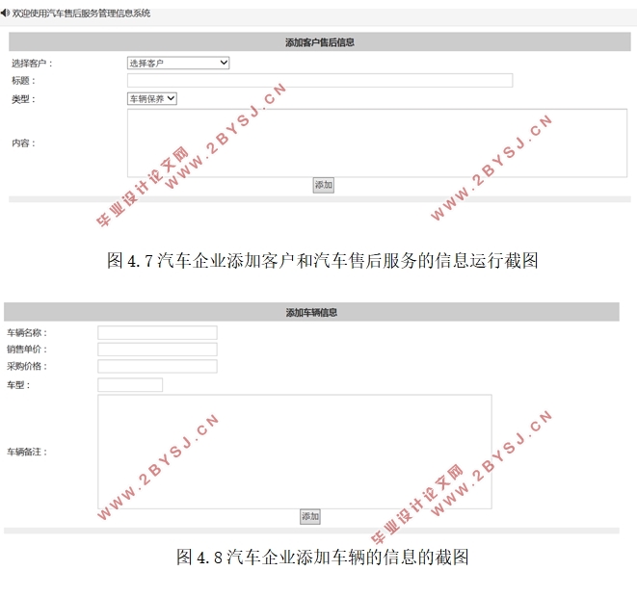Click the 车型 input box
Image resolution: width=637 pixels, height=597 pixels.
pos(130,385)
